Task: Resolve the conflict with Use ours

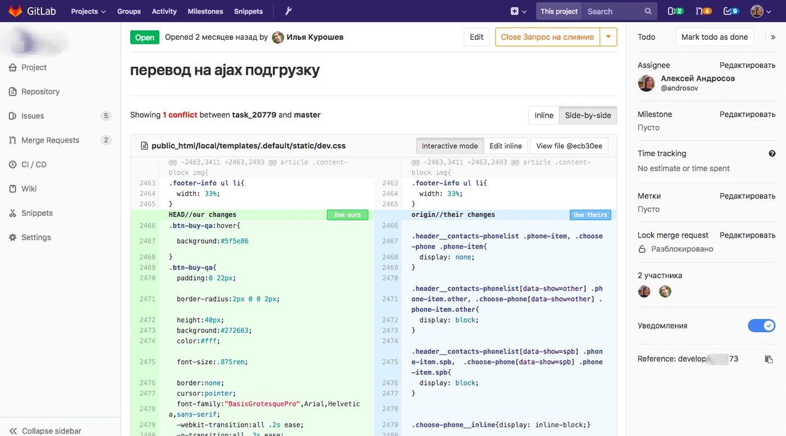Action: (x=348, y=215)
